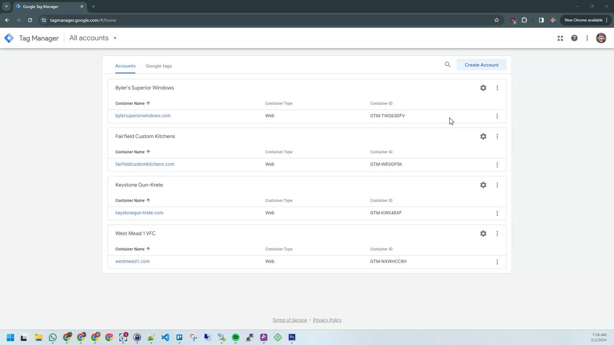This screenshot has height=345, width=614.
Task: Open Chrome tab search dropdown arrow
Action: tap(6, 7)
